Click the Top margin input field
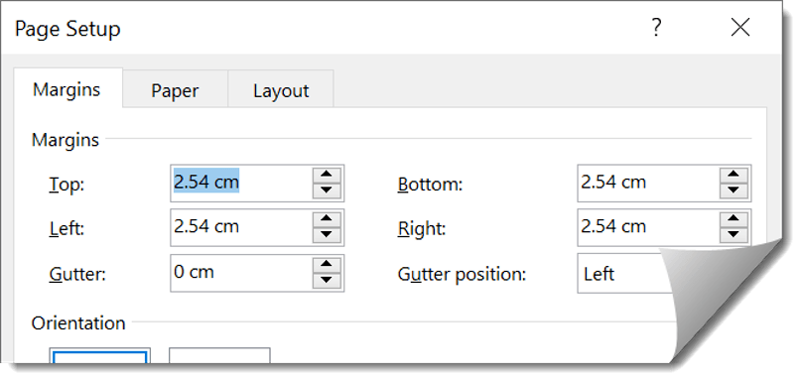801x381 pixels. pyautogui.click(x=241, y=183)
